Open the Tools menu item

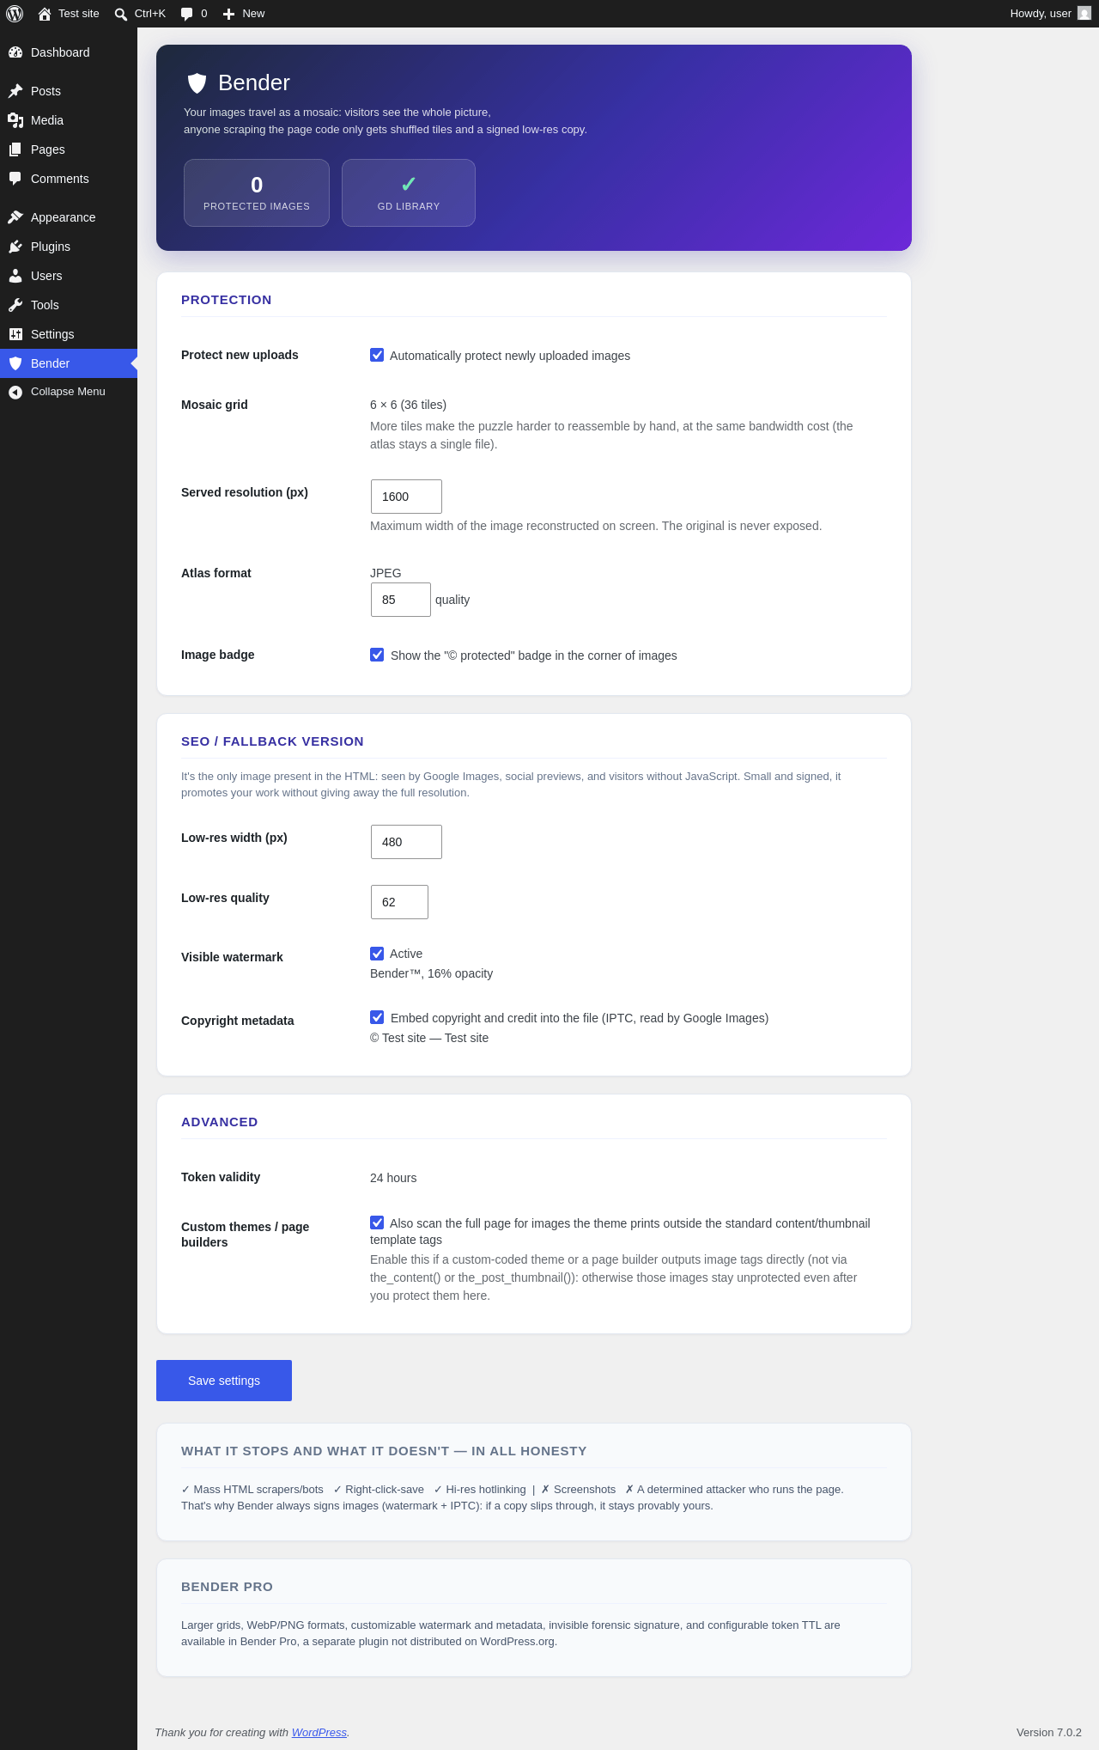(69, 305)
